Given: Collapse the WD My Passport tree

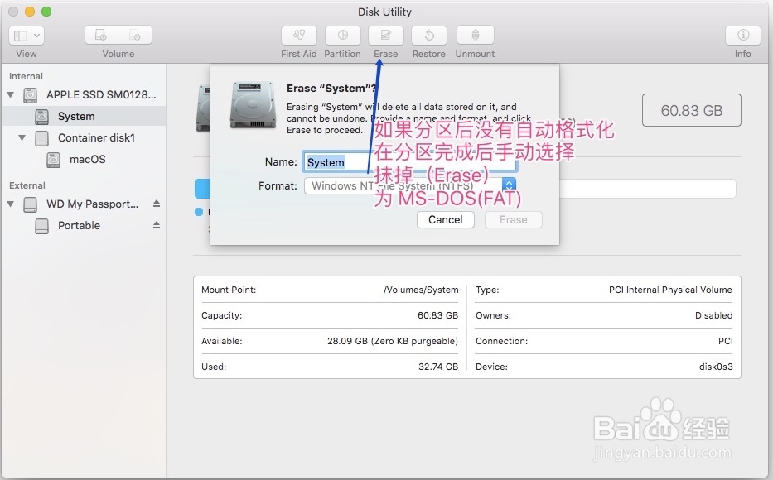Looking at the screenshot, I should 10,204.
